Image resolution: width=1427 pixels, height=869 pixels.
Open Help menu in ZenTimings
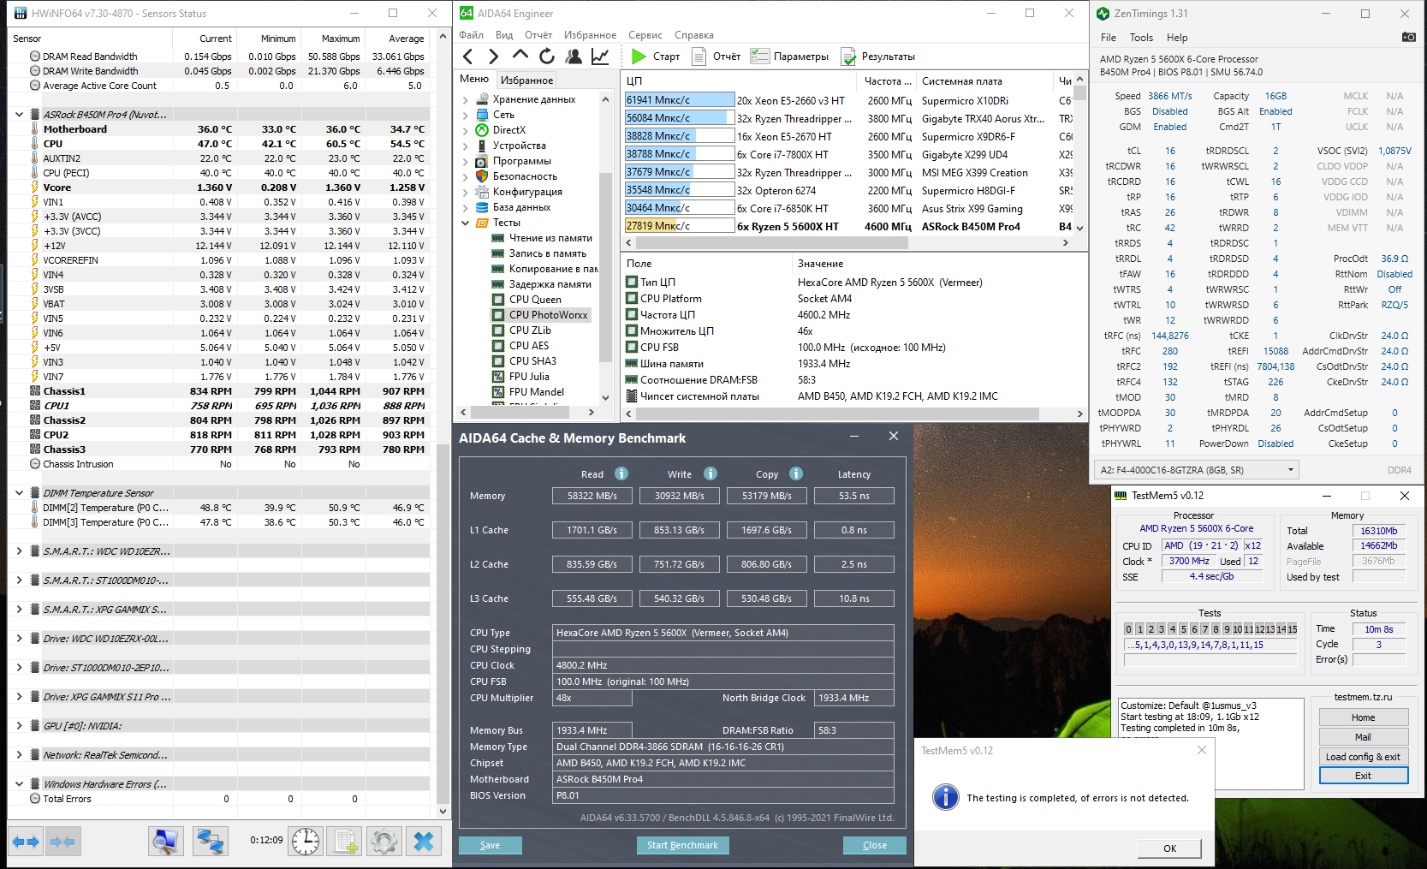click(1177, 38)
